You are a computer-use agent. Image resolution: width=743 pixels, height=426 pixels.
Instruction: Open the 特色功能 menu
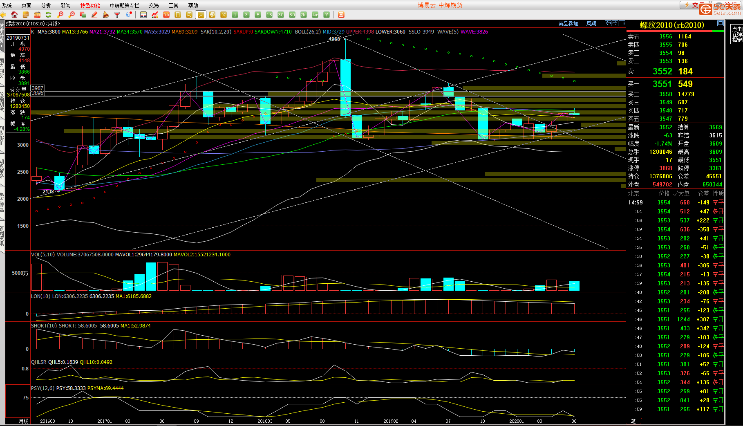coord(90,5)
